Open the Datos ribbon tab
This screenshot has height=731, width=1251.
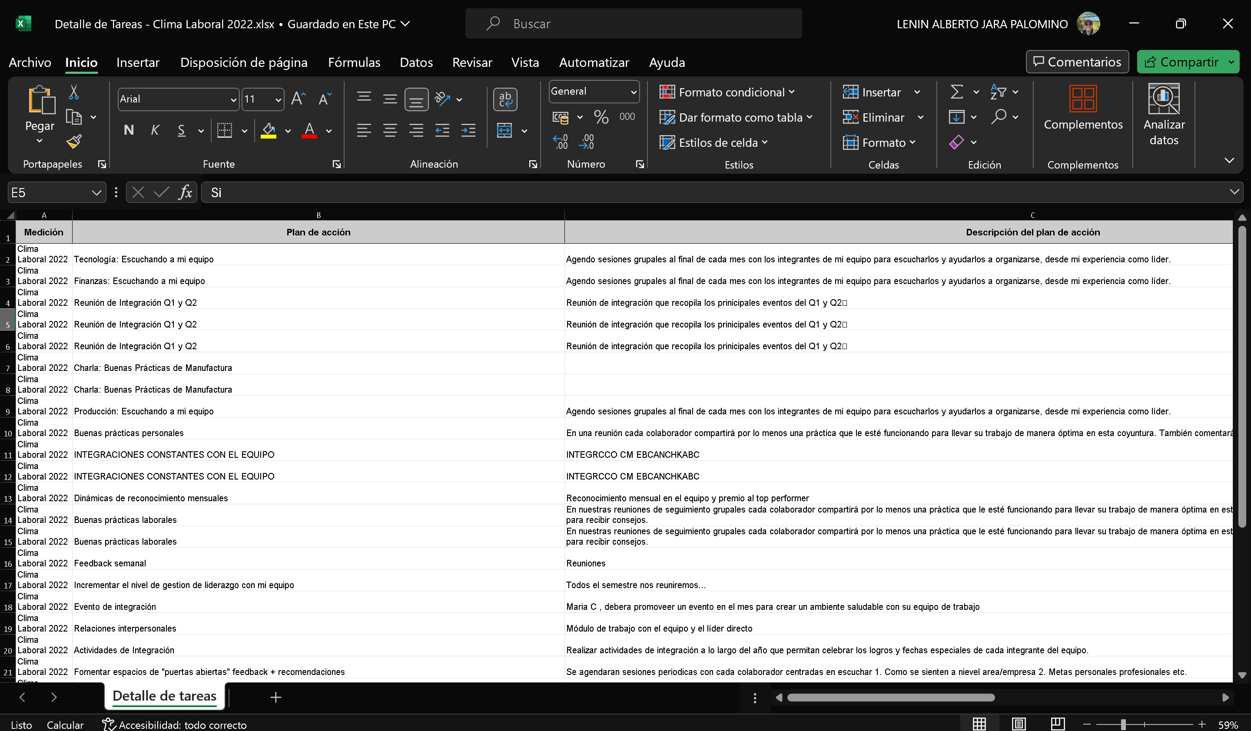(x=416, y=63)
